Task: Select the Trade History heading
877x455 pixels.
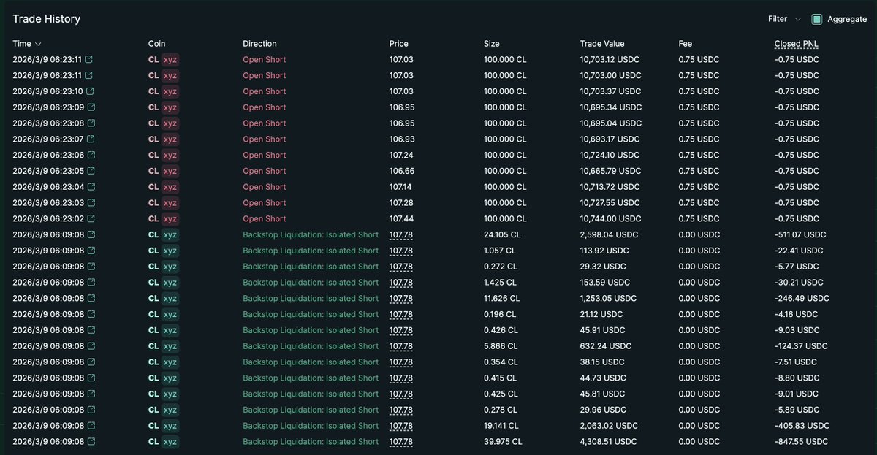Action: coord(46,19)
